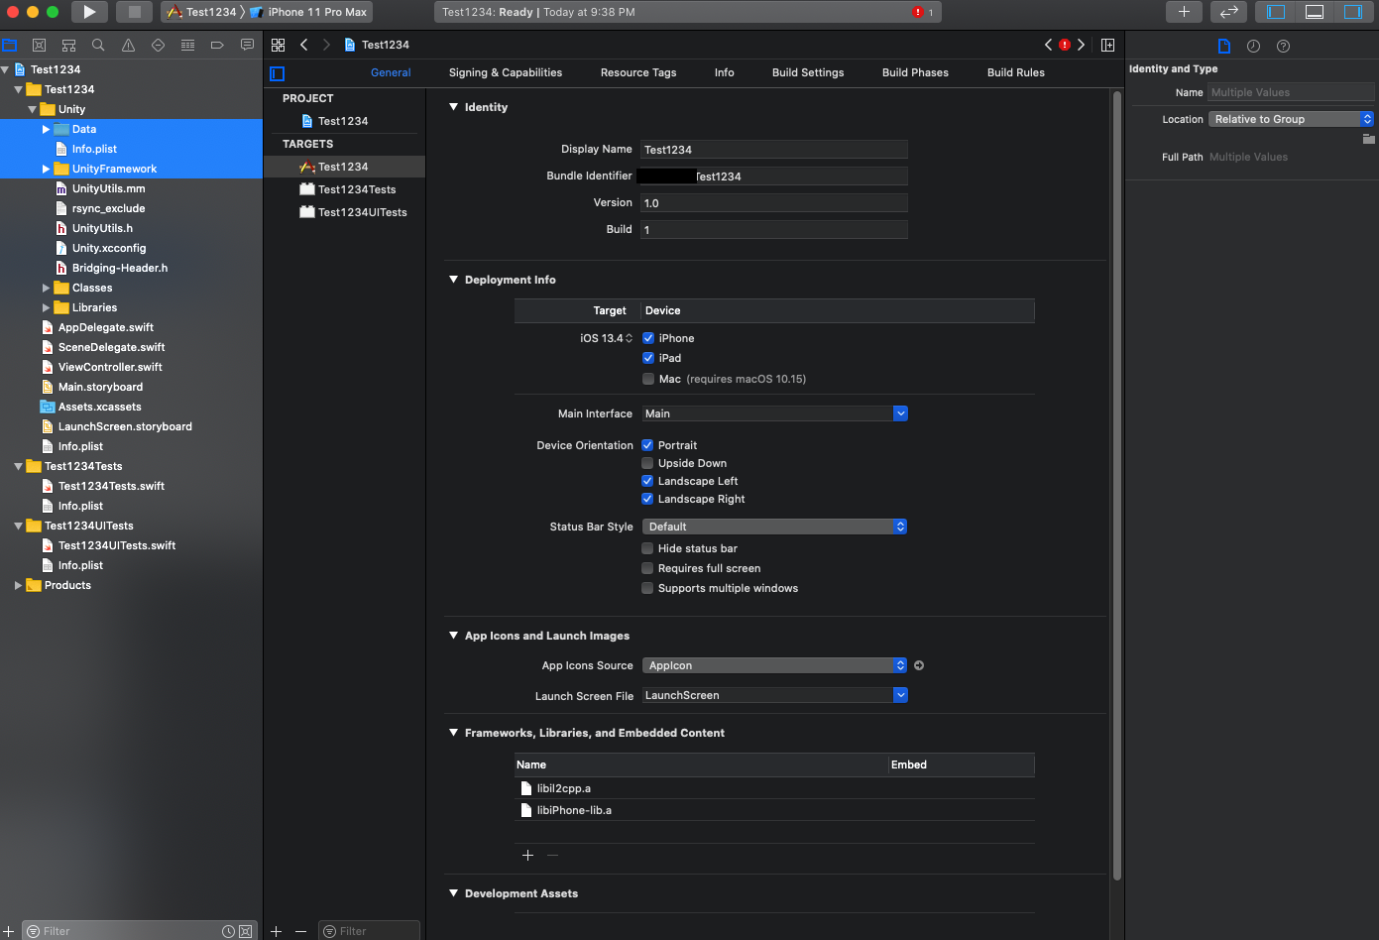This screenshot has width=1379, height=940.
Task: Add a framework with plus button
Action: 527,855
